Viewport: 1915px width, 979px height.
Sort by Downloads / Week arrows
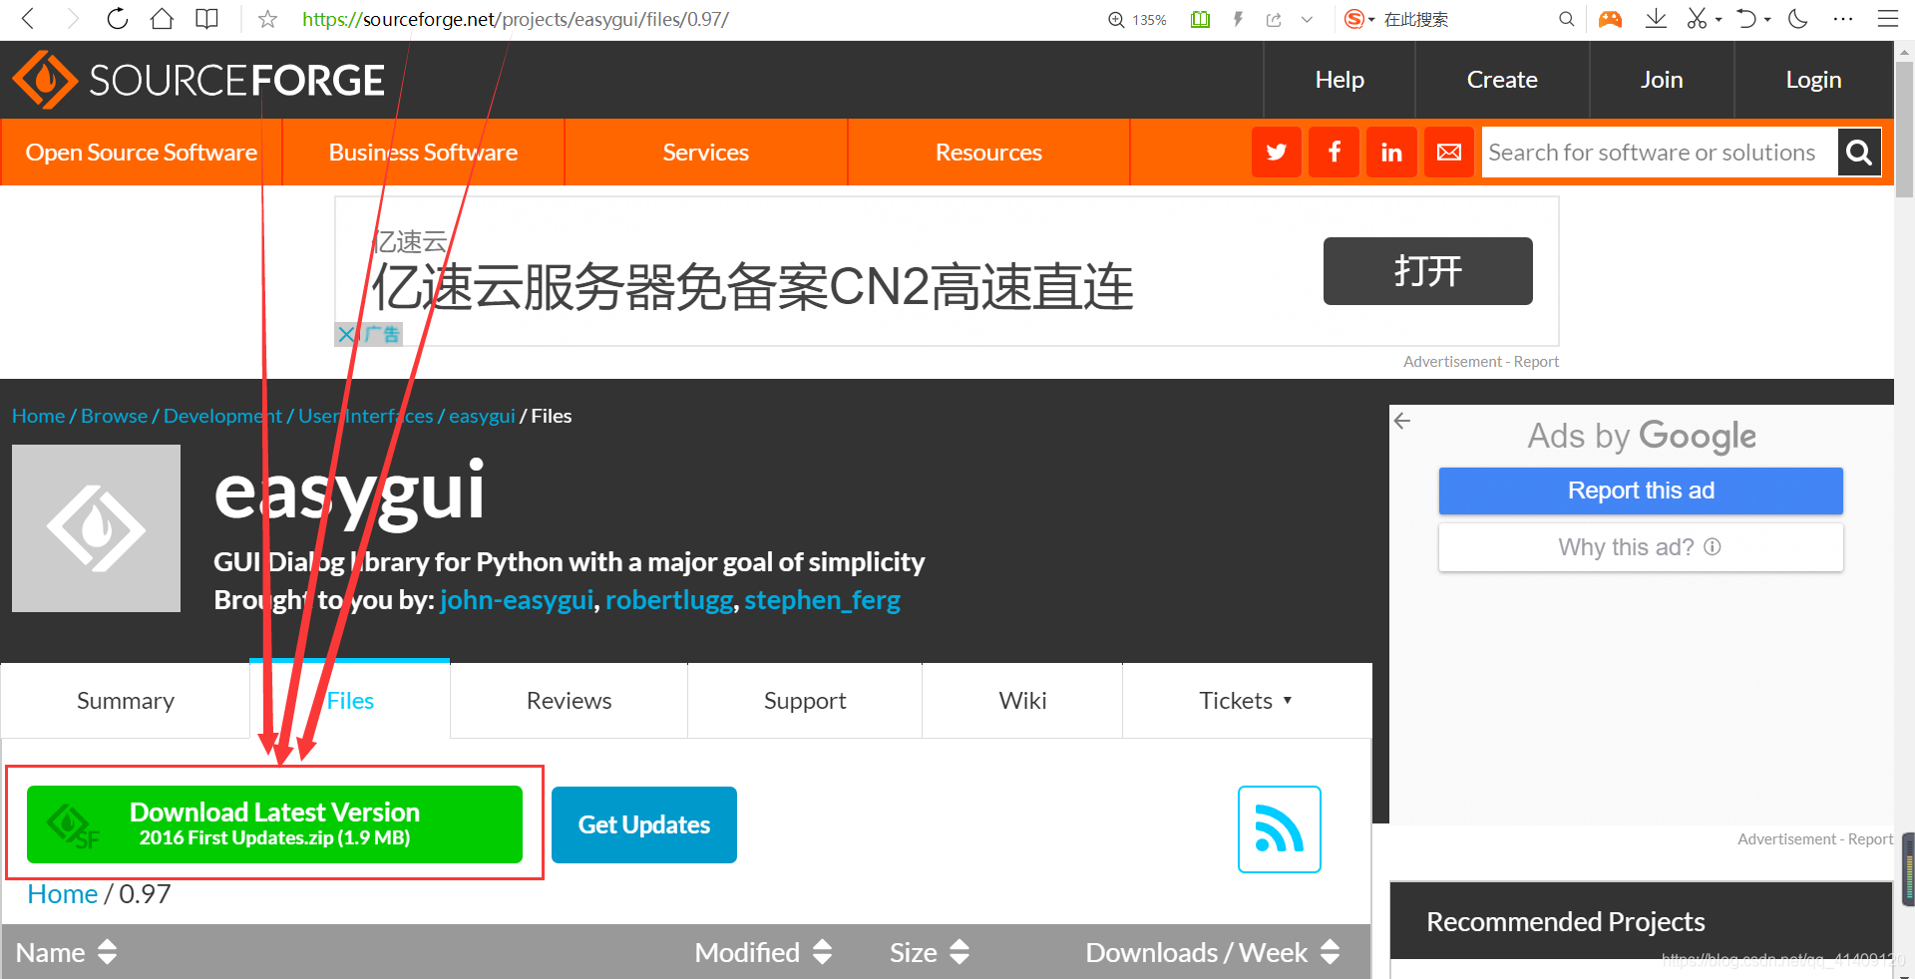tap(1331, 952)
